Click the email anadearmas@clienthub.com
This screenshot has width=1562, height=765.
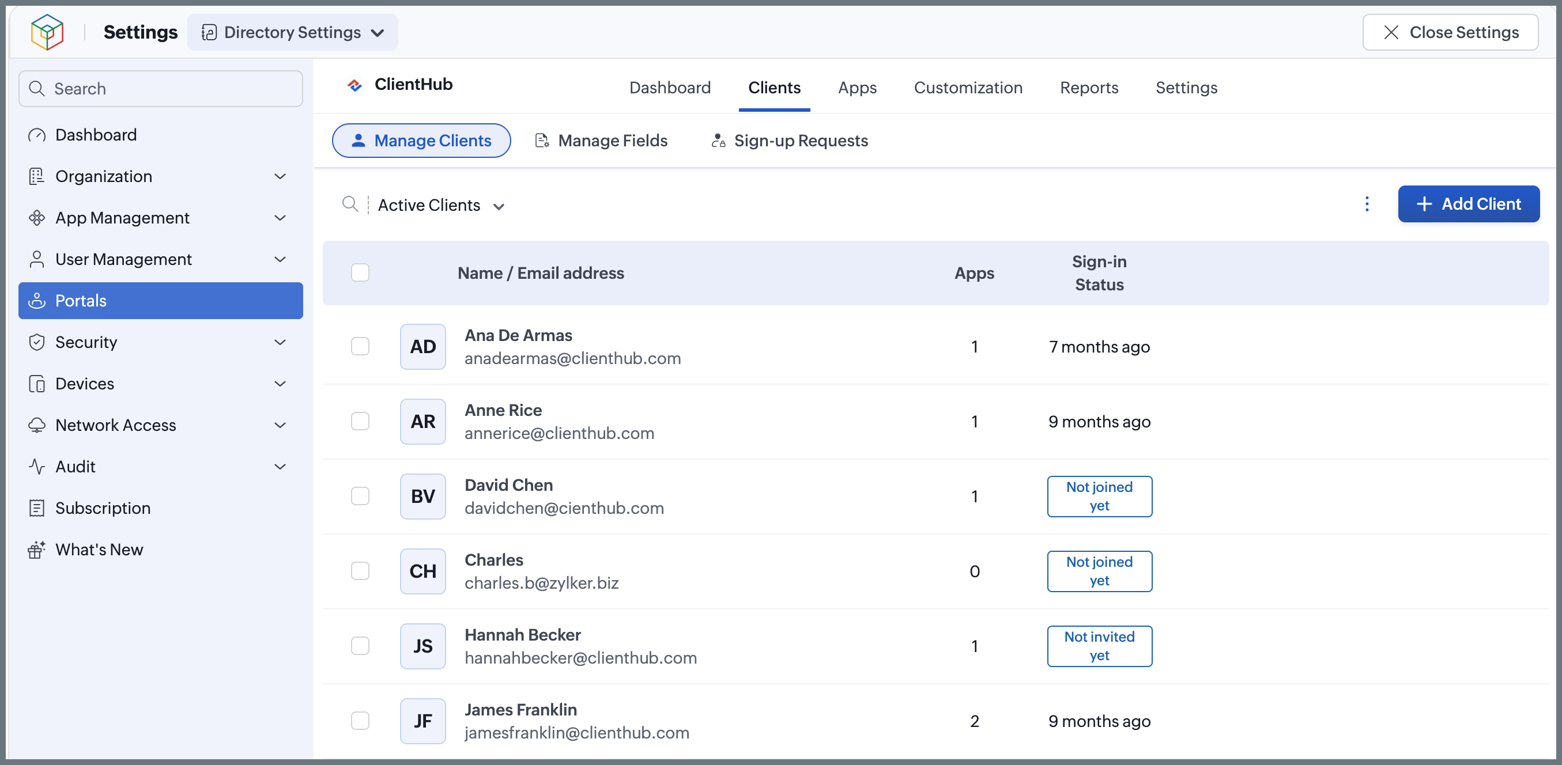[x=572, y=359]
